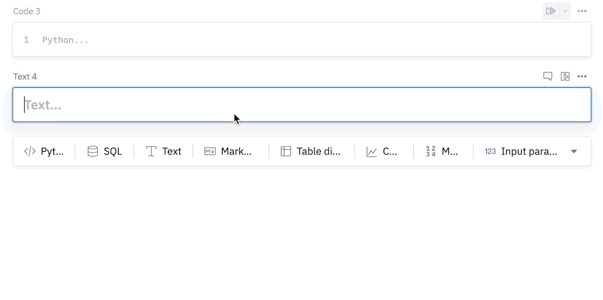Click the Markdown M-arrow icon

click(210, 151)
